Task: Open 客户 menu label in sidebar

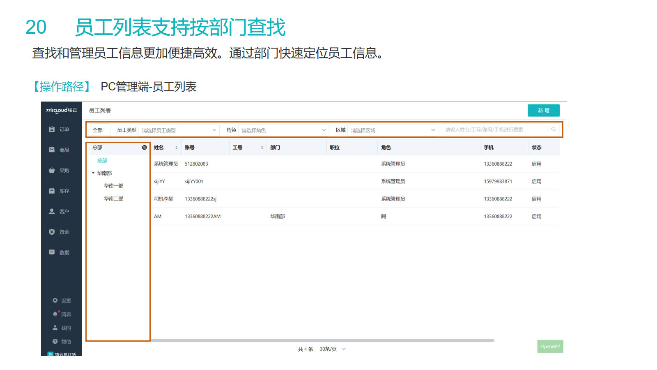Action: click(x=64, y=211)
